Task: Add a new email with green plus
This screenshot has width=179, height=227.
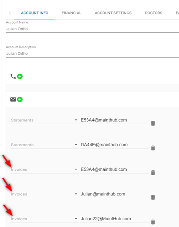Action: pos(20,100)
